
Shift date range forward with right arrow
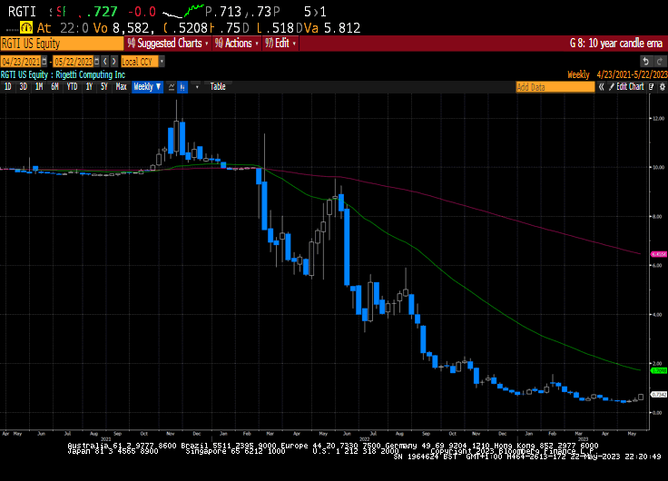click(x=113, y=62)
